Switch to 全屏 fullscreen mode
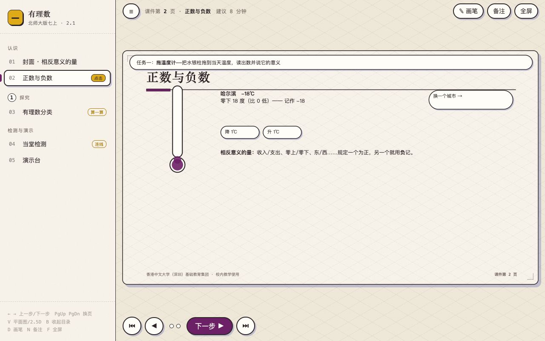This screenshot has width=545, height=341. click(x=526, y=11)
